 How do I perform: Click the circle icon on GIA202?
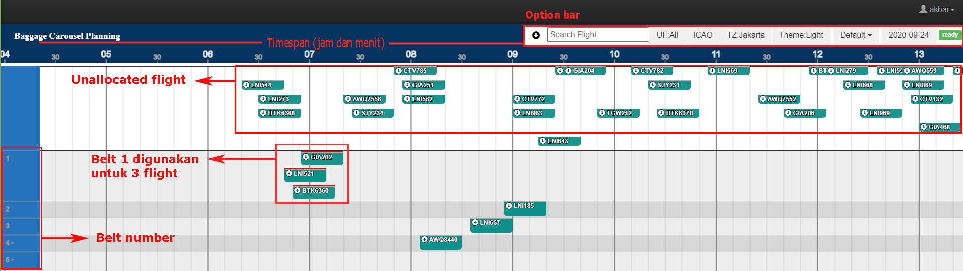click(306, 157)
